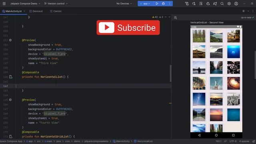Image resolution: width=256 pixels, height=144 pixels.
Task: Start debugging with the bug icon
Action: (163, 4)
